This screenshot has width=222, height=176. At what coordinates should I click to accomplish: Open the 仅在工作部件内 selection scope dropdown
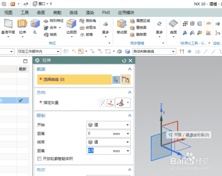click(x=39, y=52)
